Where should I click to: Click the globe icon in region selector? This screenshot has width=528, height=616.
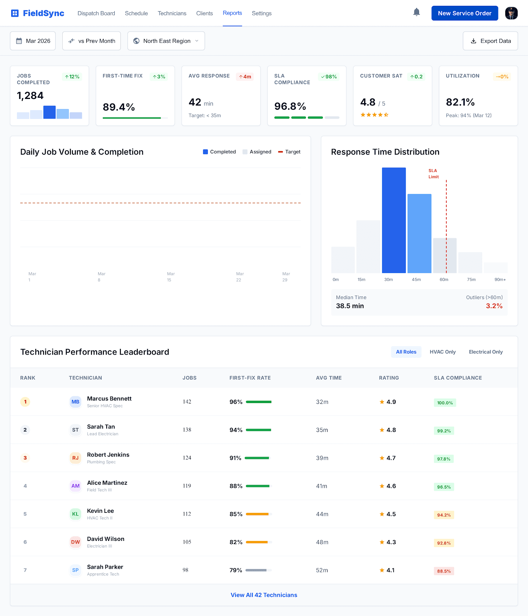136,41
